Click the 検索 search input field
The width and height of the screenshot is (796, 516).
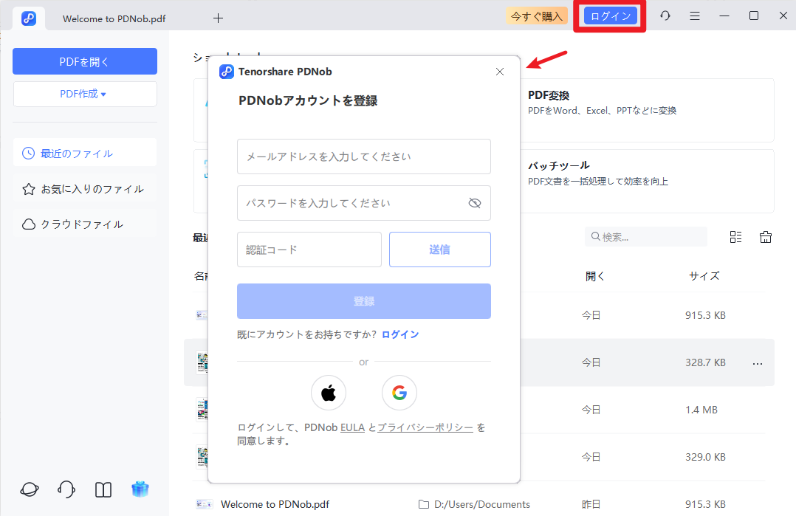click(x=646, y=236)
